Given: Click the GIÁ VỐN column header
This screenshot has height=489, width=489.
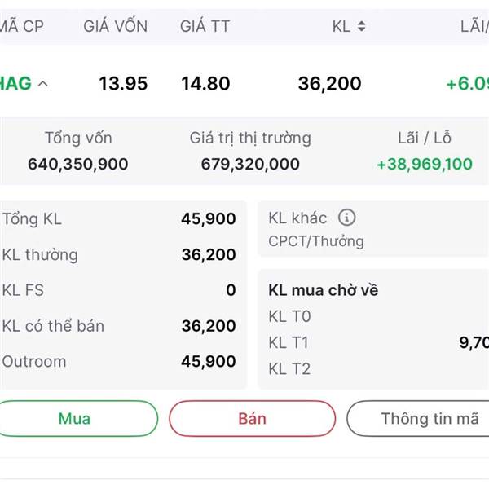Looking at the screenshot, I should point(115,26).
